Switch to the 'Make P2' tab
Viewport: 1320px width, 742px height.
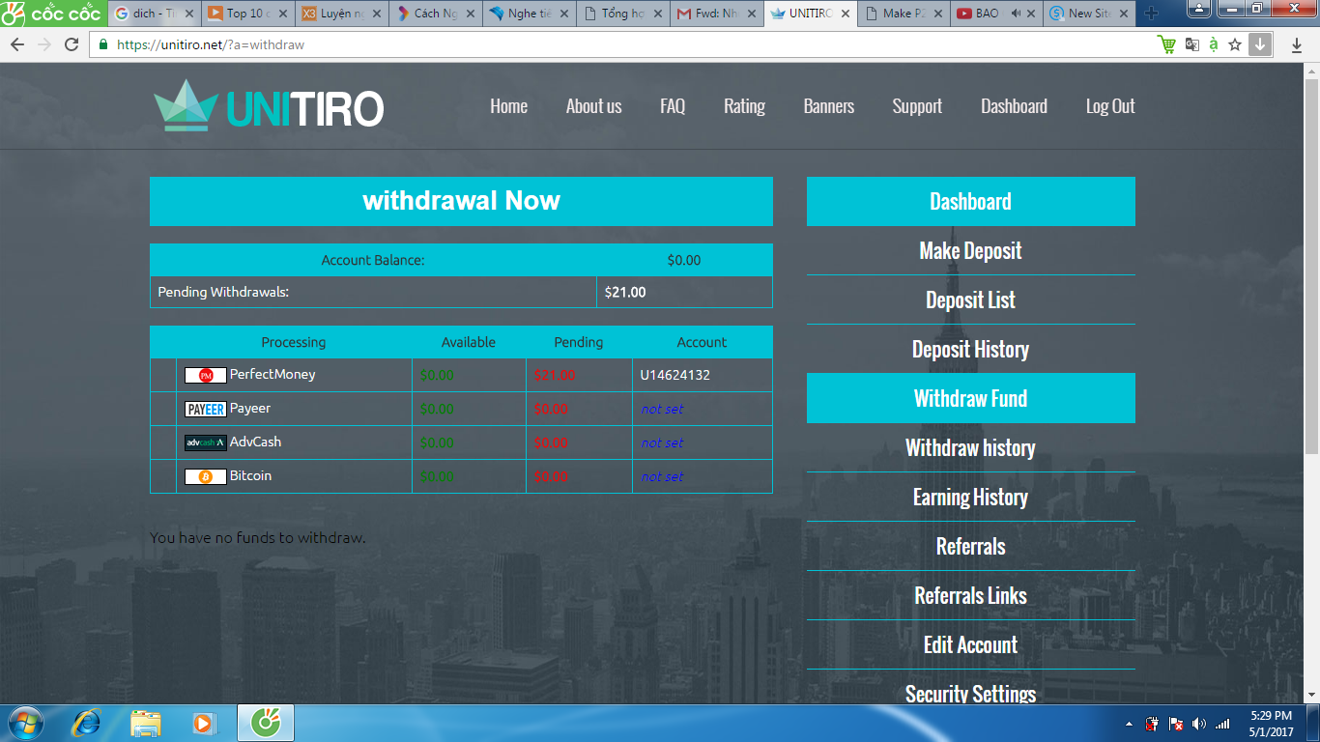coord(904,14)
